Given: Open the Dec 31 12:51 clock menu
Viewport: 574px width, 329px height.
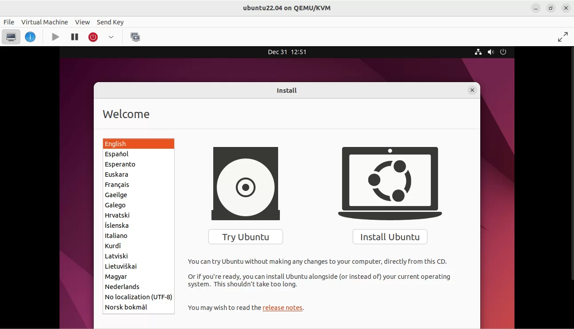Looking at the screenshot, I should [x=287, y=52].
